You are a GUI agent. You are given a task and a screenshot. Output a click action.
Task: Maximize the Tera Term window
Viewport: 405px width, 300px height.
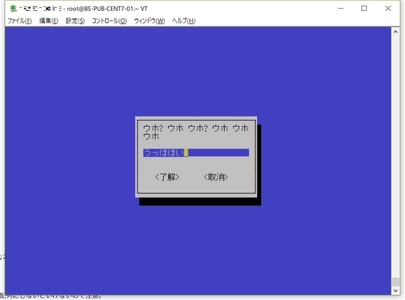tap(364, 8)
